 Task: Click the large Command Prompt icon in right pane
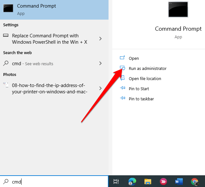(178, 9)
